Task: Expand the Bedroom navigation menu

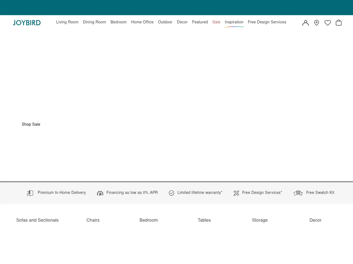Action: point(119,22)
